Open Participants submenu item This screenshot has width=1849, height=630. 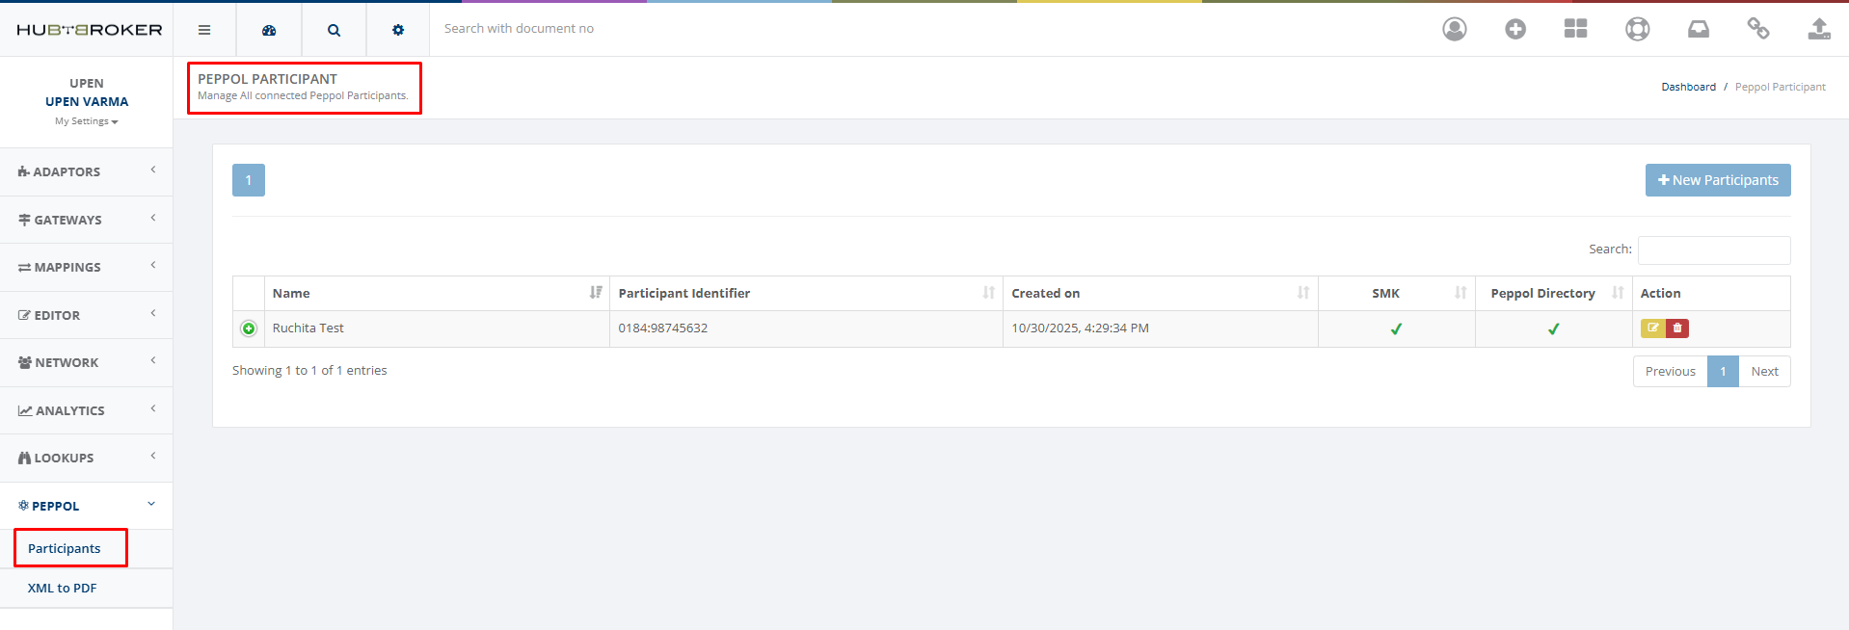coord(64,548)
